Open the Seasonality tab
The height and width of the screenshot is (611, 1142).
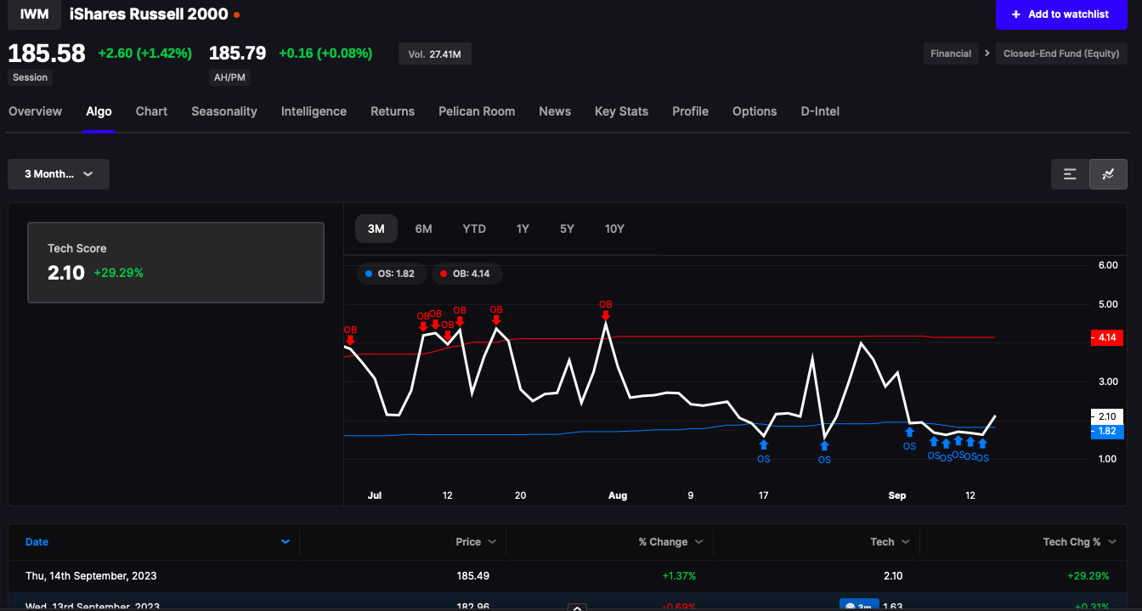click(x=224, y=111)
